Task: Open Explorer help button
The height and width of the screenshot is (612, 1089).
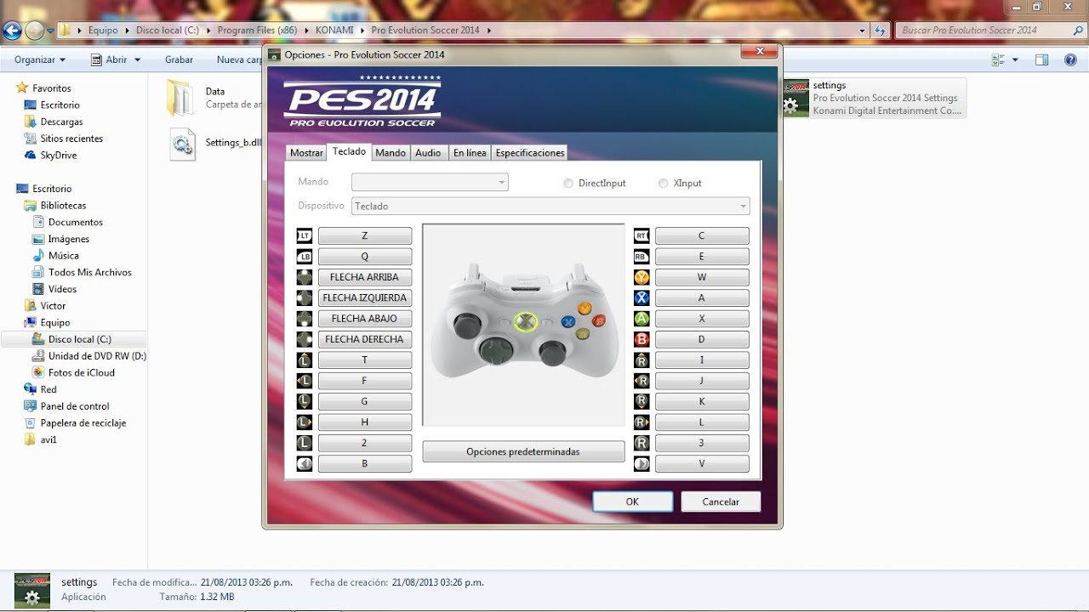Action: coord(1070,59)
